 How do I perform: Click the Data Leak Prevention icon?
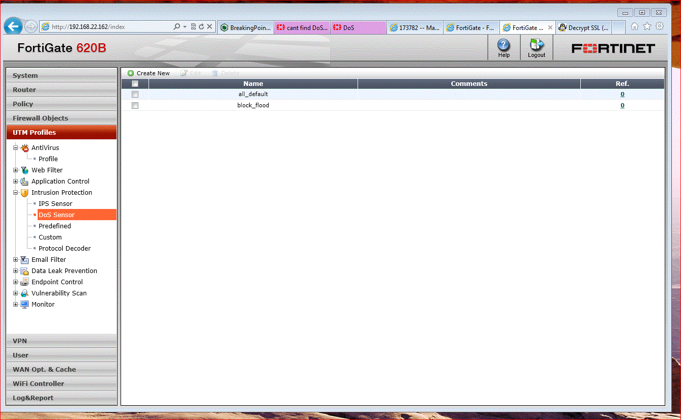tap(24, 271)
